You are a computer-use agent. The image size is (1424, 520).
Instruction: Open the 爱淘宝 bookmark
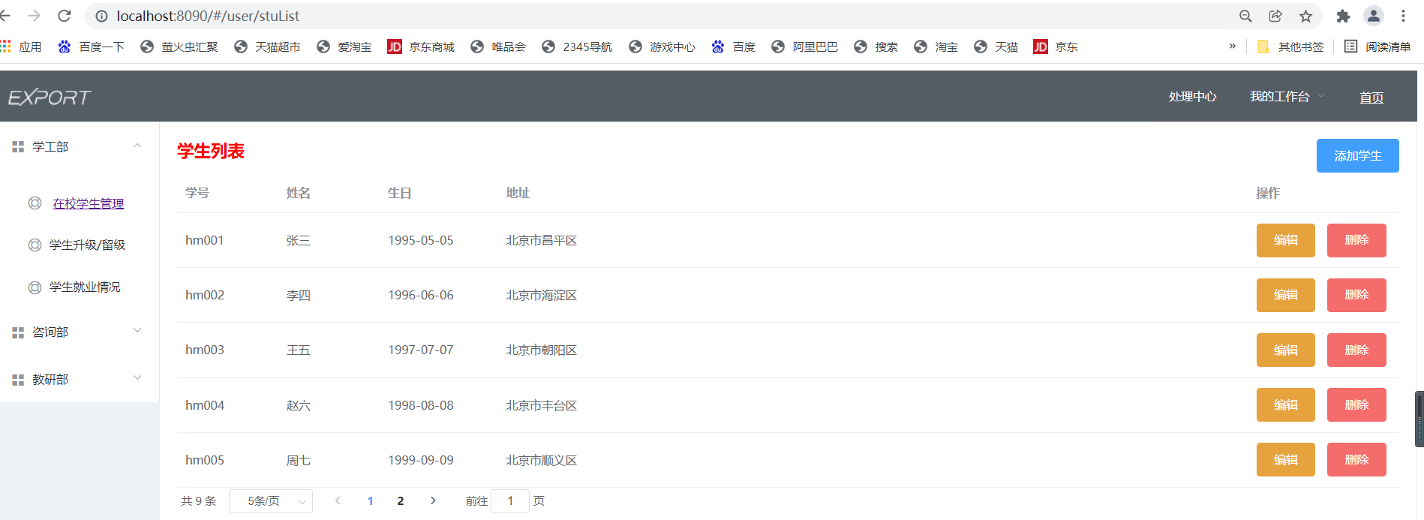344,47
